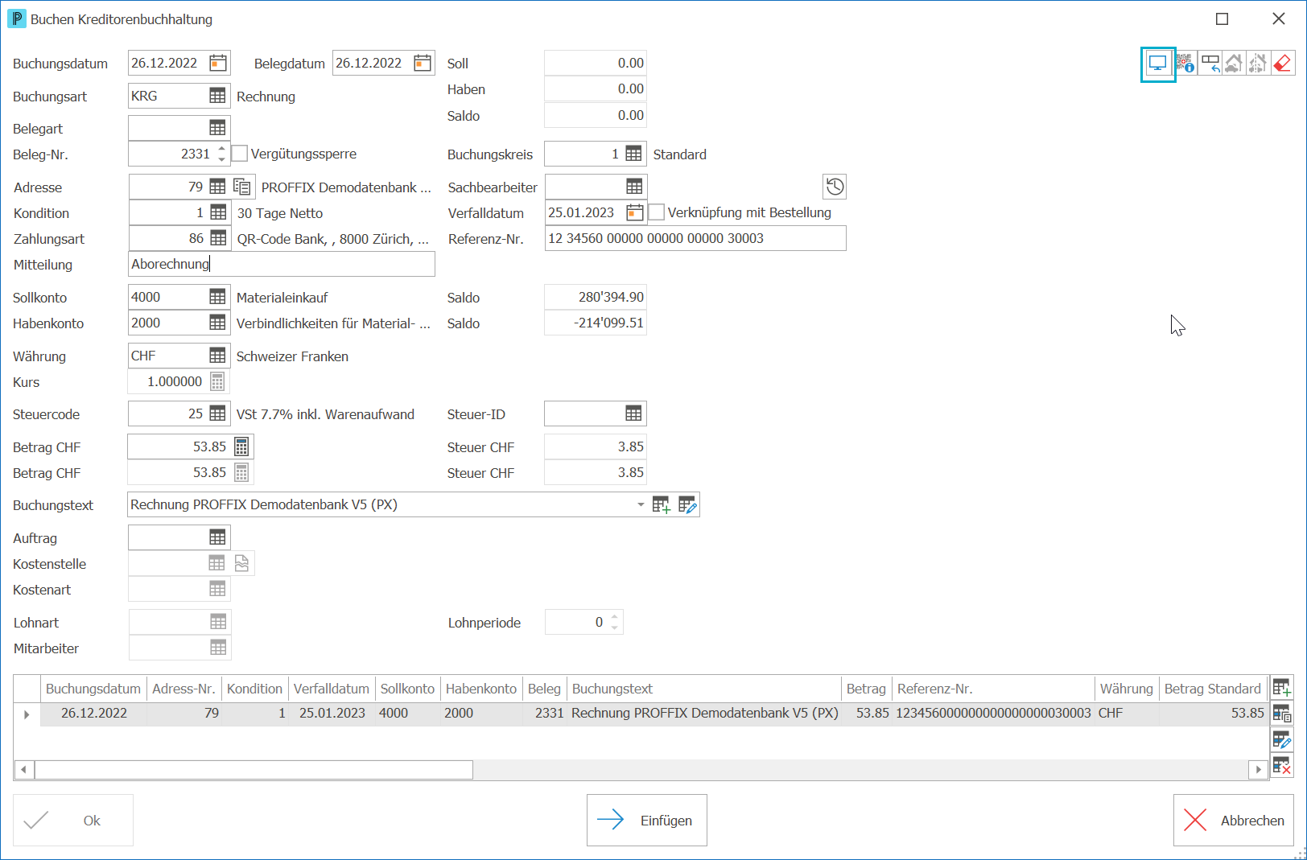Viewport: 1307px width, 860px height.
Task: Open Zahlungsart lookup list
Action: click(218, 238)
